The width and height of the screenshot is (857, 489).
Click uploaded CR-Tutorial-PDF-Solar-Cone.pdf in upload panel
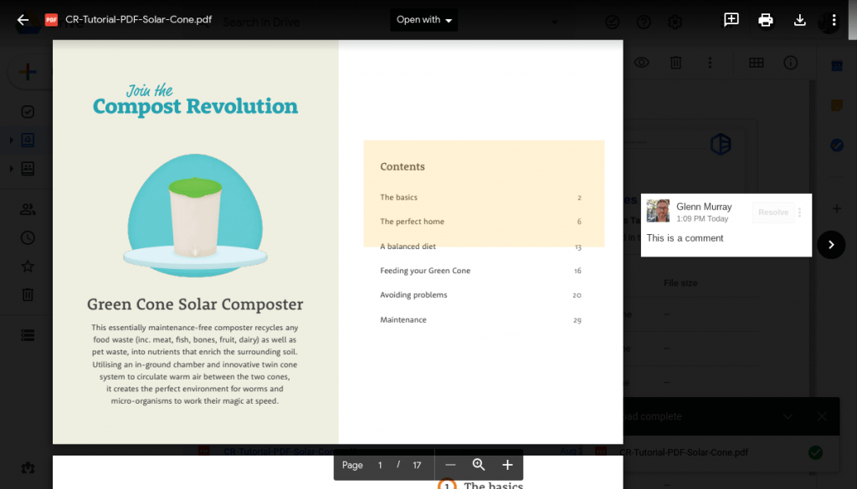684,452
